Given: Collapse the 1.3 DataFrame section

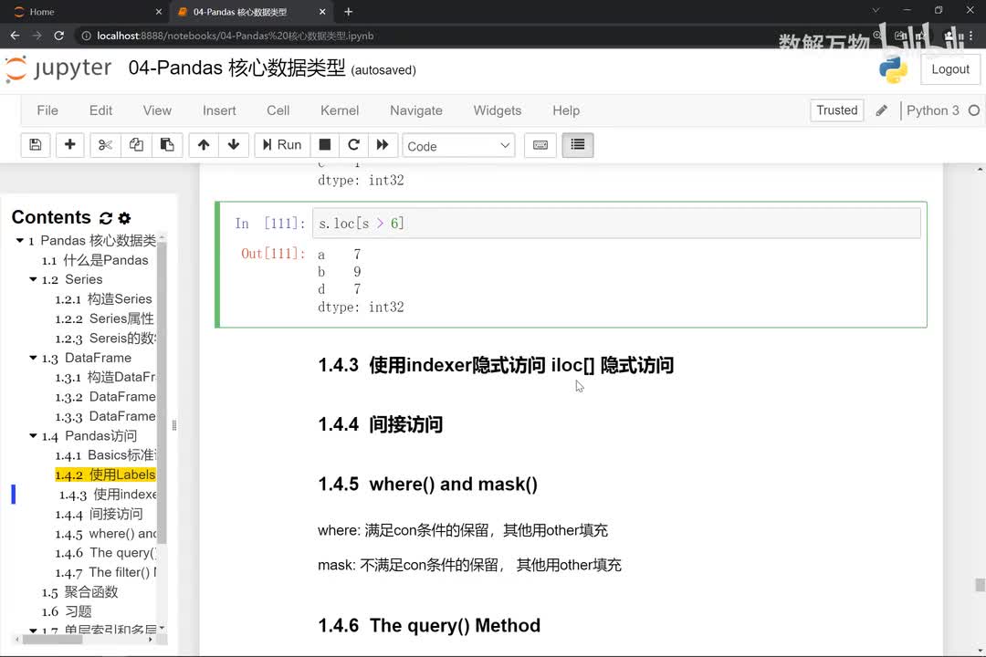Looking at the screenshot, I should 33,358.
